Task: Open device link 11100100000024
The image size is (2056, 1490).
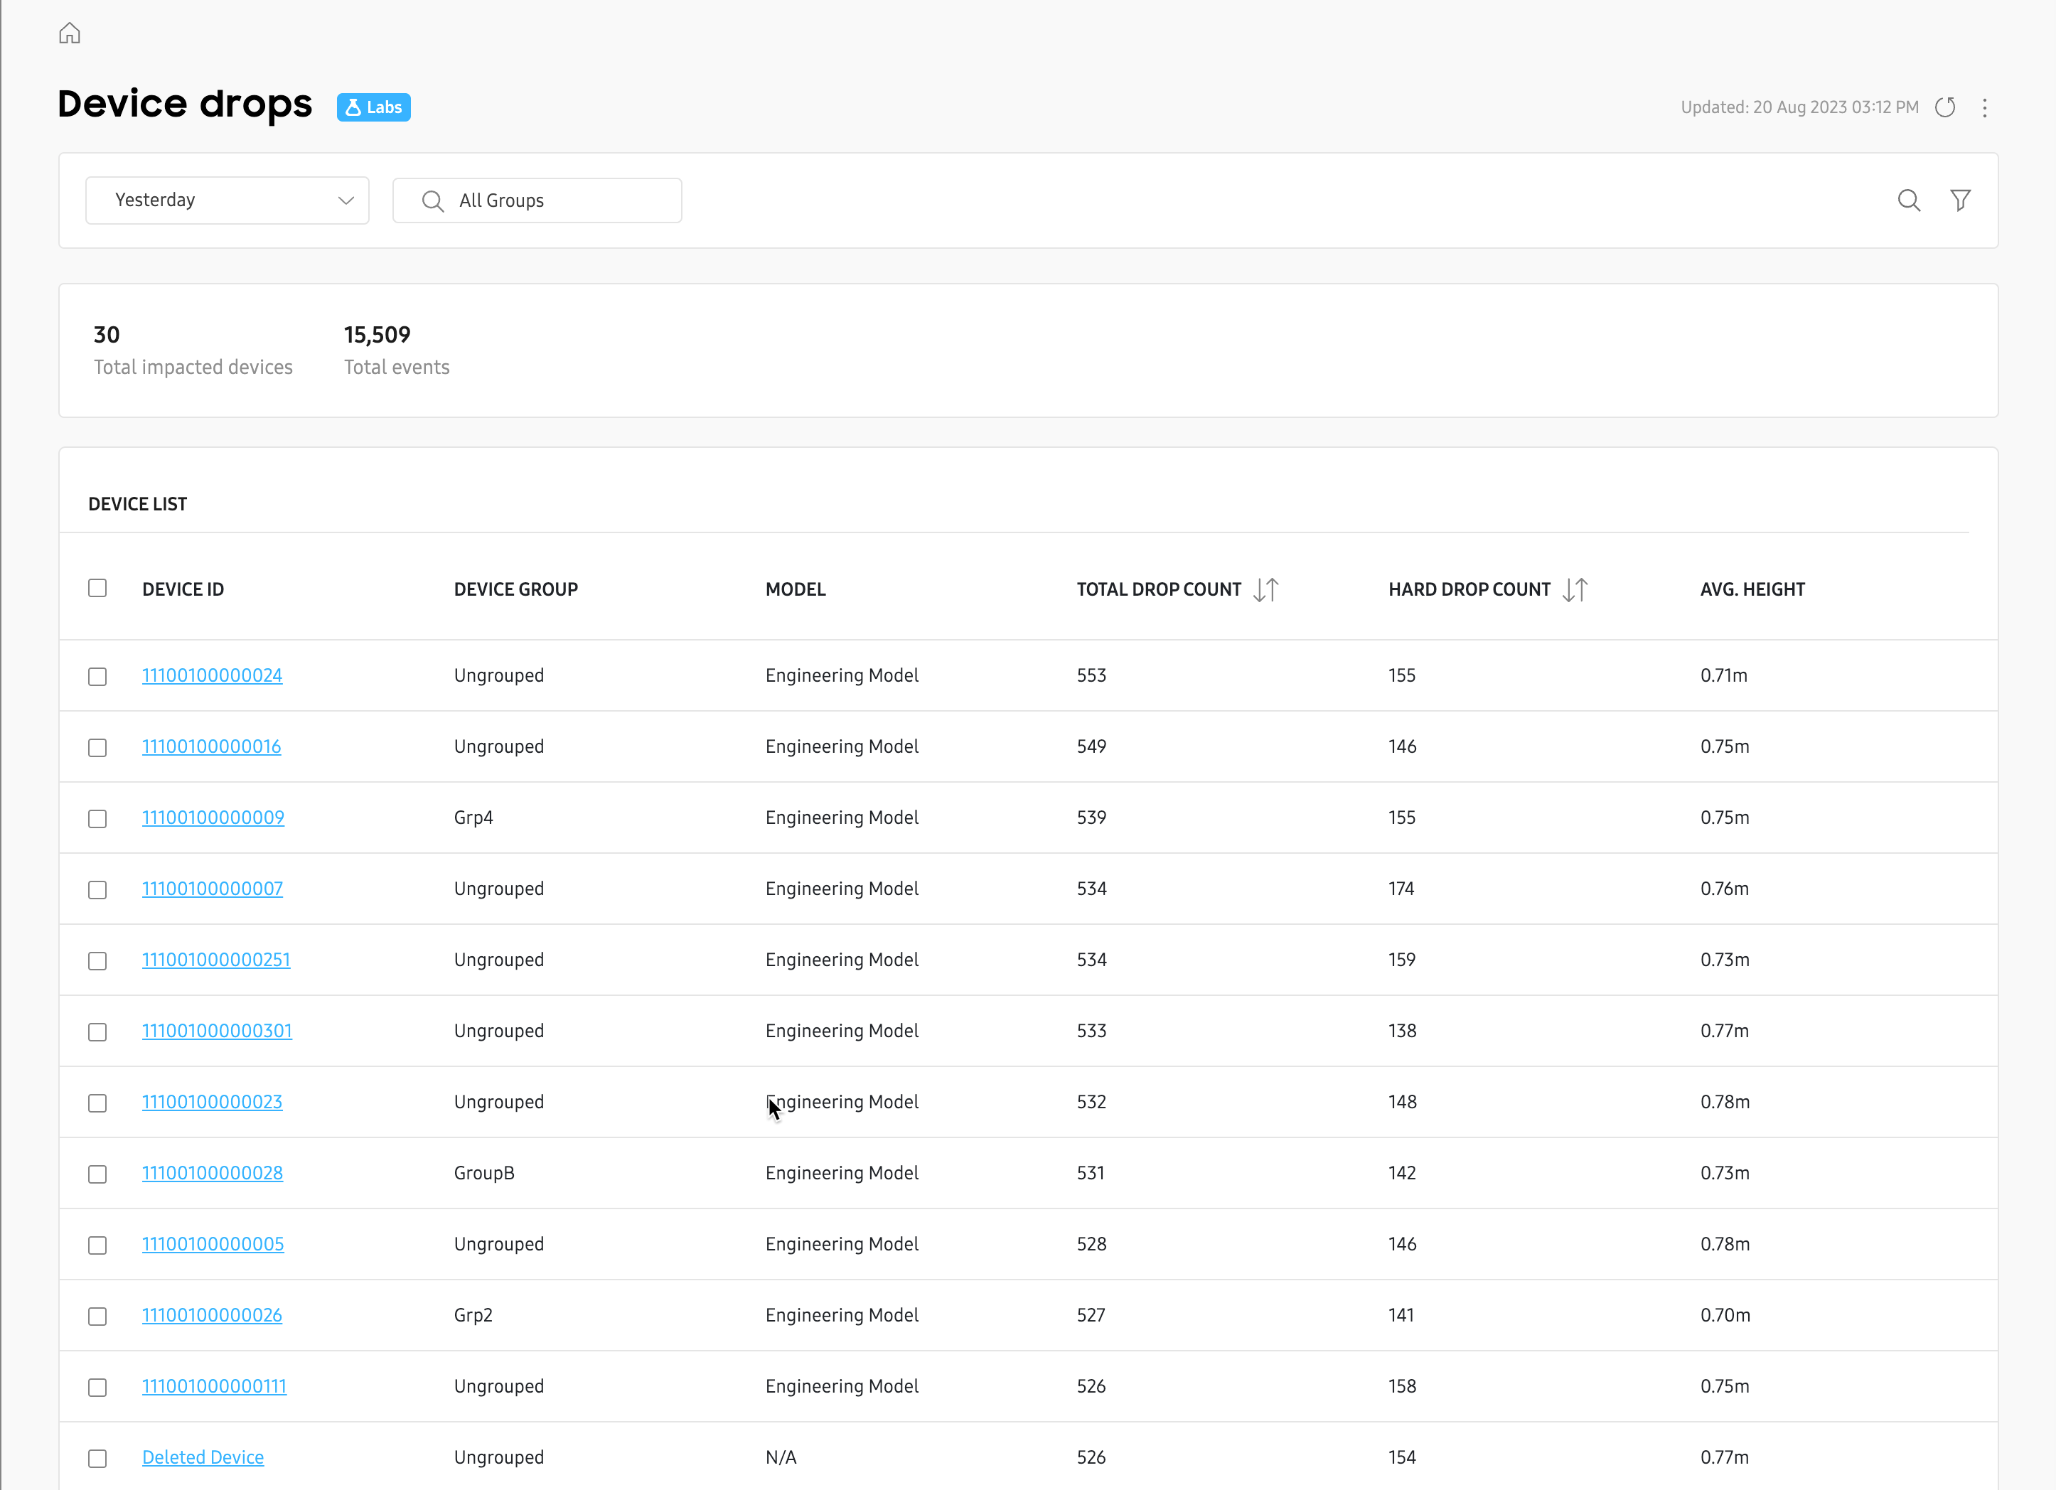Action: pos(212,675)
